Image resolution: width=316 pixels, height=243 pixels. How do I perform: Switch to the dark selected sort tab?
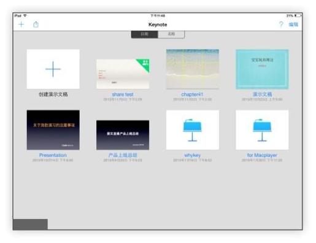(x=145, y=34)
